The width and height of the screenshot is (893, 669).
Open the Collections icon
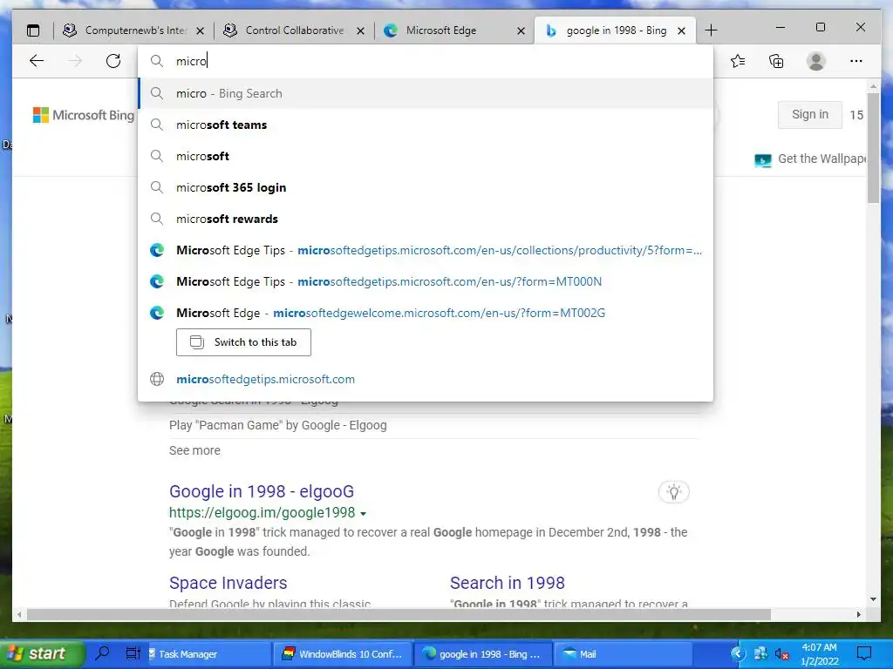pyautogui.click(x=776, y=61)
